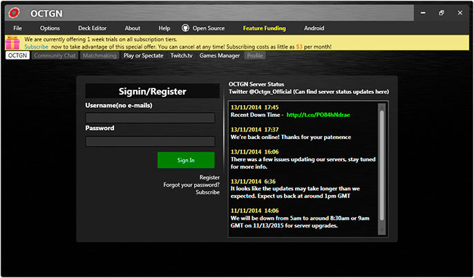Screen dimensions: 474x278
Task: Focus the Password input field
Action: point(150,141)
